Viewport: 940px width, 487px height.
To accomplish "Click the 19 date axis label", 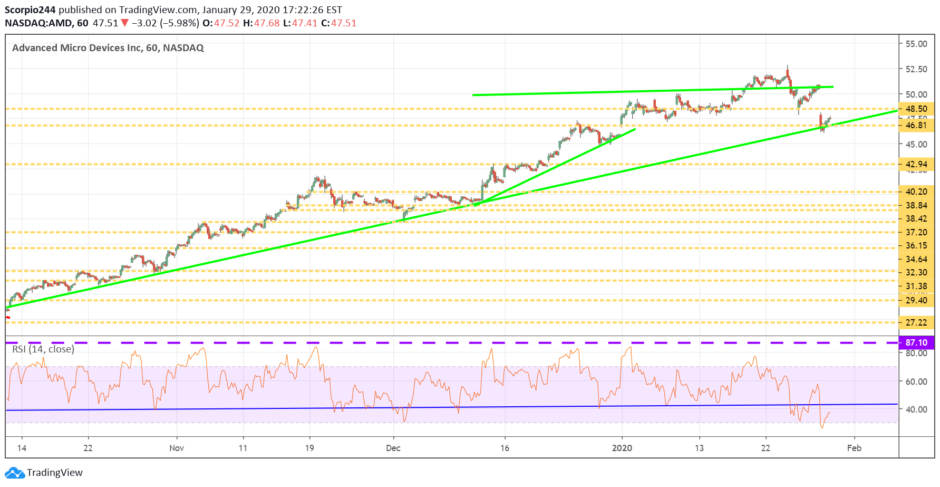I will click(x=309, y=448).
